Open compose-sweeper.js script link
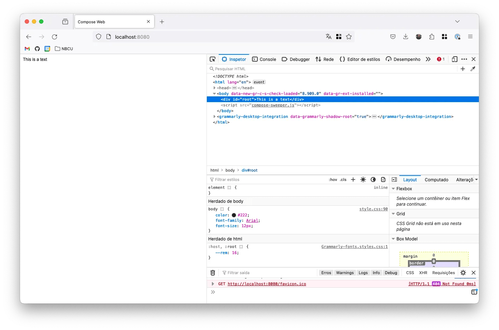 pyautogui.click(x=273, y=105)
